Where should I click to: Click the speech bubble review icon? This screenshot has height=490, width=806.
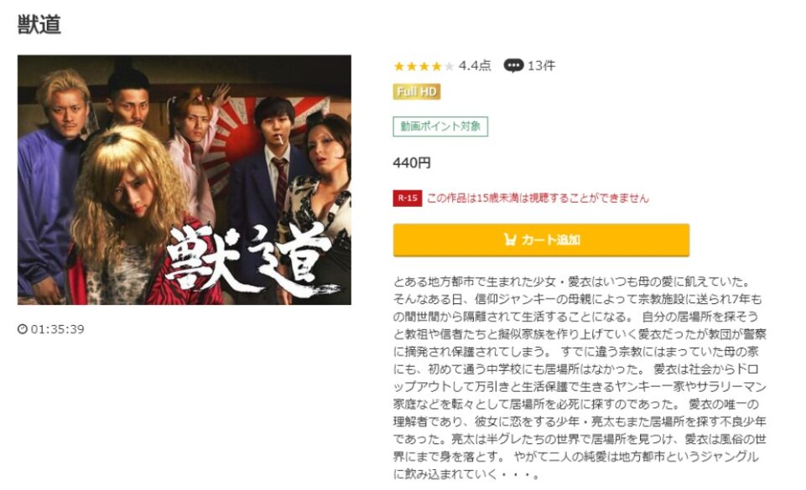coord(513,65)
